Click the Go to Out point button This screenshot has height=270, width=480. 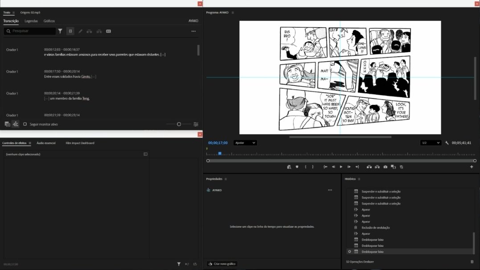[x=357, y=167]
